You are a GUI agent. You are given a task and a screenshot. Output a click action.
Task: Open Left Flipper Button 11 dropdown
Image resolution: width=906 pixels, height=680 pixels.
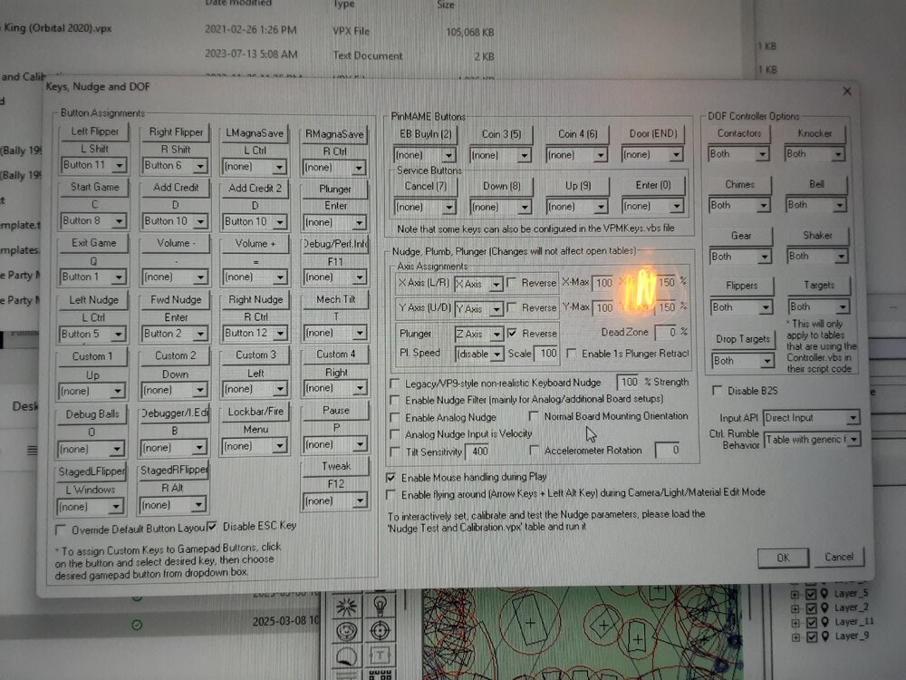pyautogui.click(x=119, y=165)
